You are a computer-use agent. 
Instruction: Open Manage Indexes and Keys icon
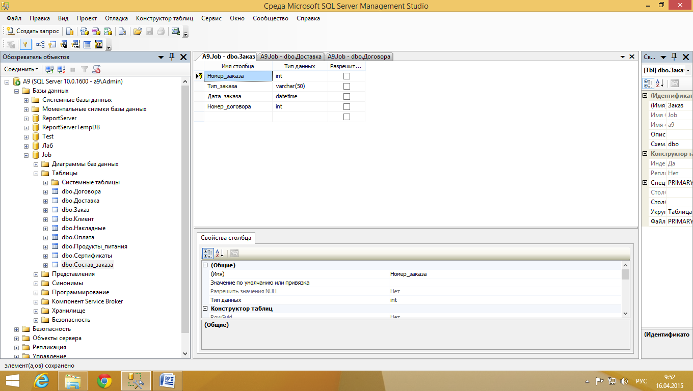point(52,44)
